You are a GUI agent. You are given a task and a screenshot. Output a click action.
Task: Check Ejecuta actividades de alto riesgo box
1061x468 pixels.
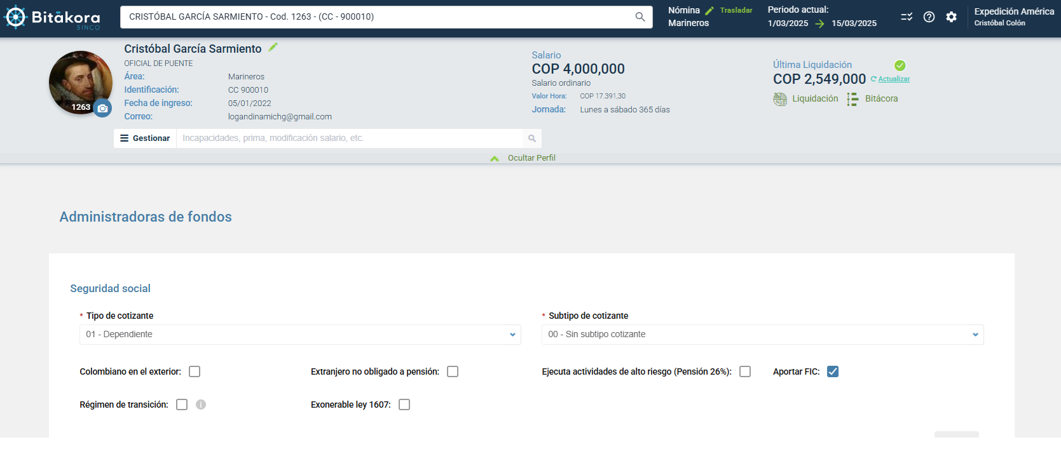click(x=745, y=371)
